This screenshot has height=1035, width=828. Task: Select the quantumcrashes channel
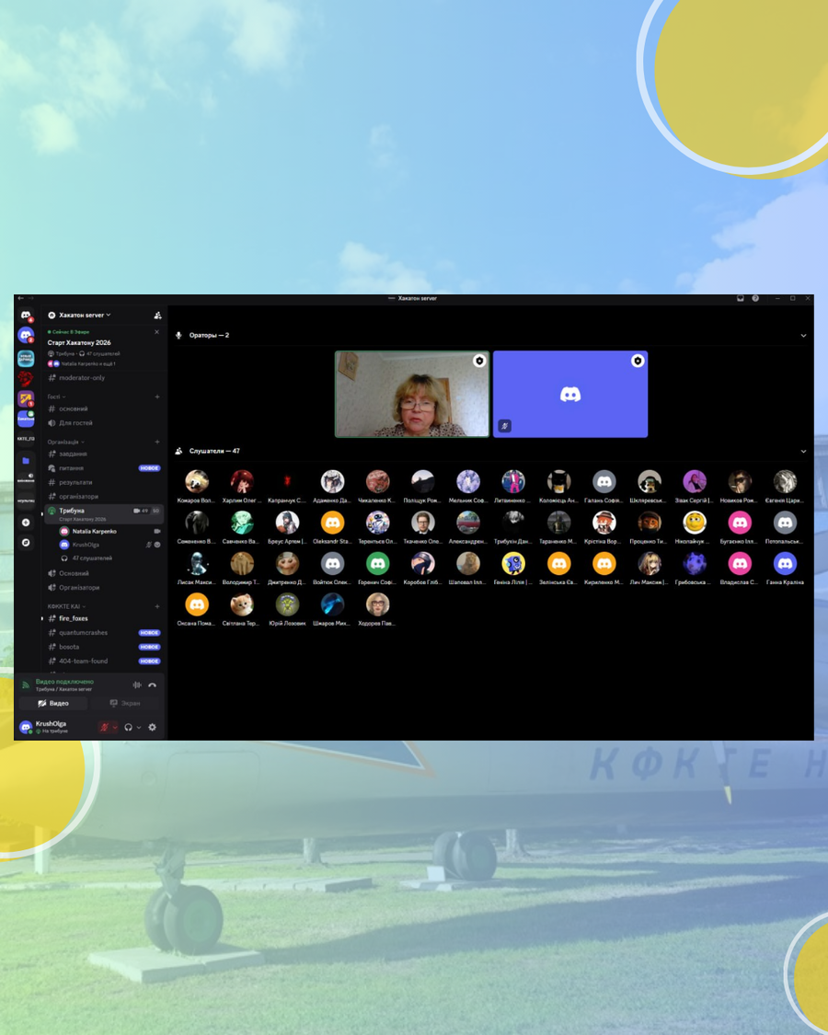[83, 633]
